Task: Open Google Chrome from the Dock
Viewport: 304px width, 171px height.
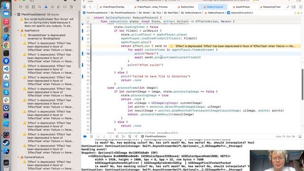Action: [6, 45]
